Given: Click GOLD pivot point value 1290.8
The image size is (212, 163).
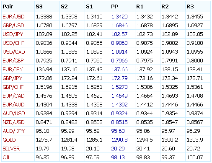Looking at the screenshot, I should coord(119,140).
